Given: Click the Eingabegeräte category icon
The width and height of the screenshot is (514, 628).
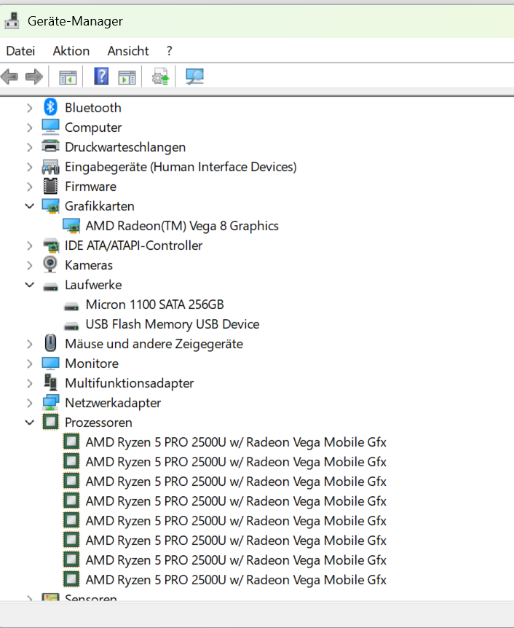Looking at the screenshot, I should tap(50, 167).
